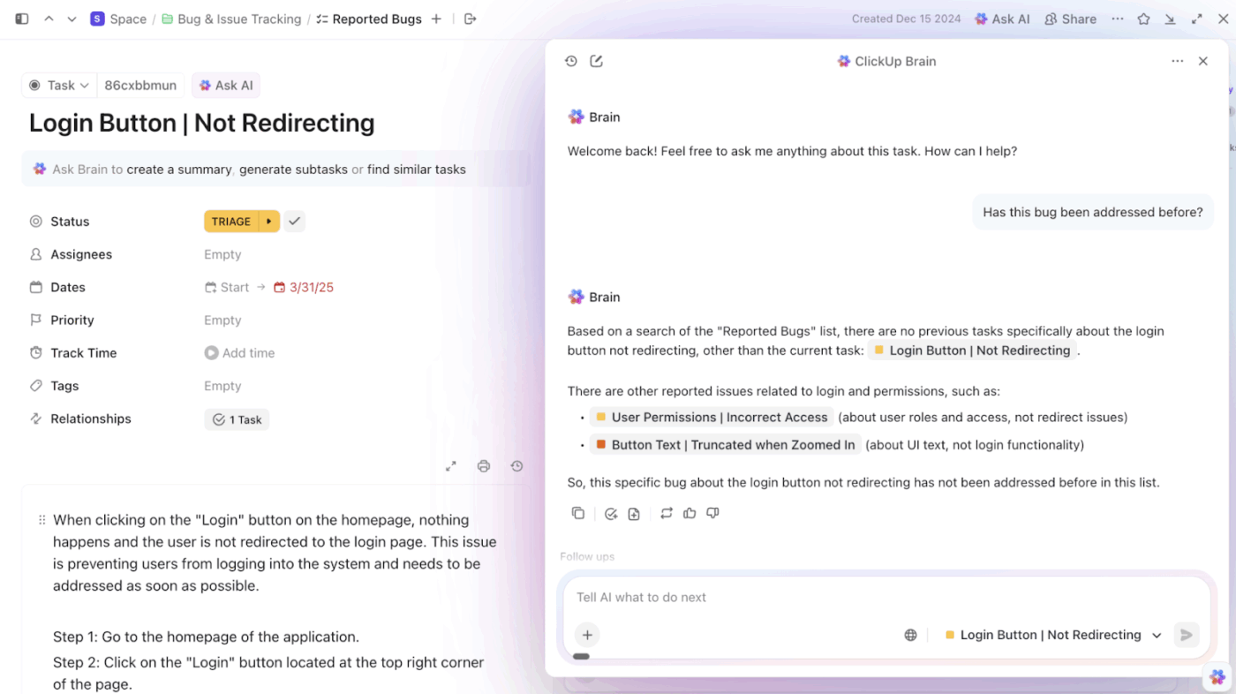Regenerate the Brain's answer
1236x694 pixels.
pos(667,513)
